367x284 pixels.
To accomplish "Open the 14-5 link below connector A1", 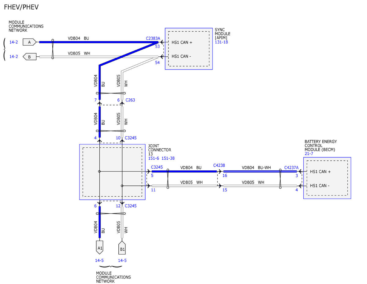I will click(x=99, y=260).
